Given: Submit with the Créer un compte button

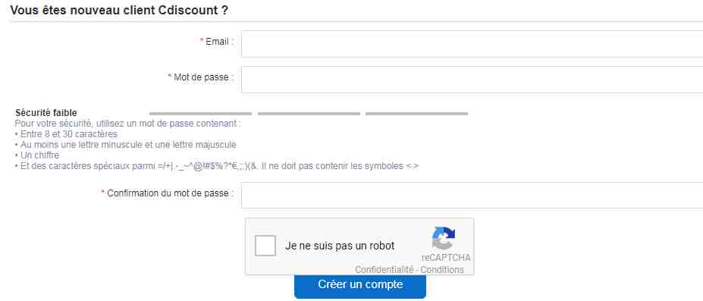Looking at the screenshot, I should 360,286.
